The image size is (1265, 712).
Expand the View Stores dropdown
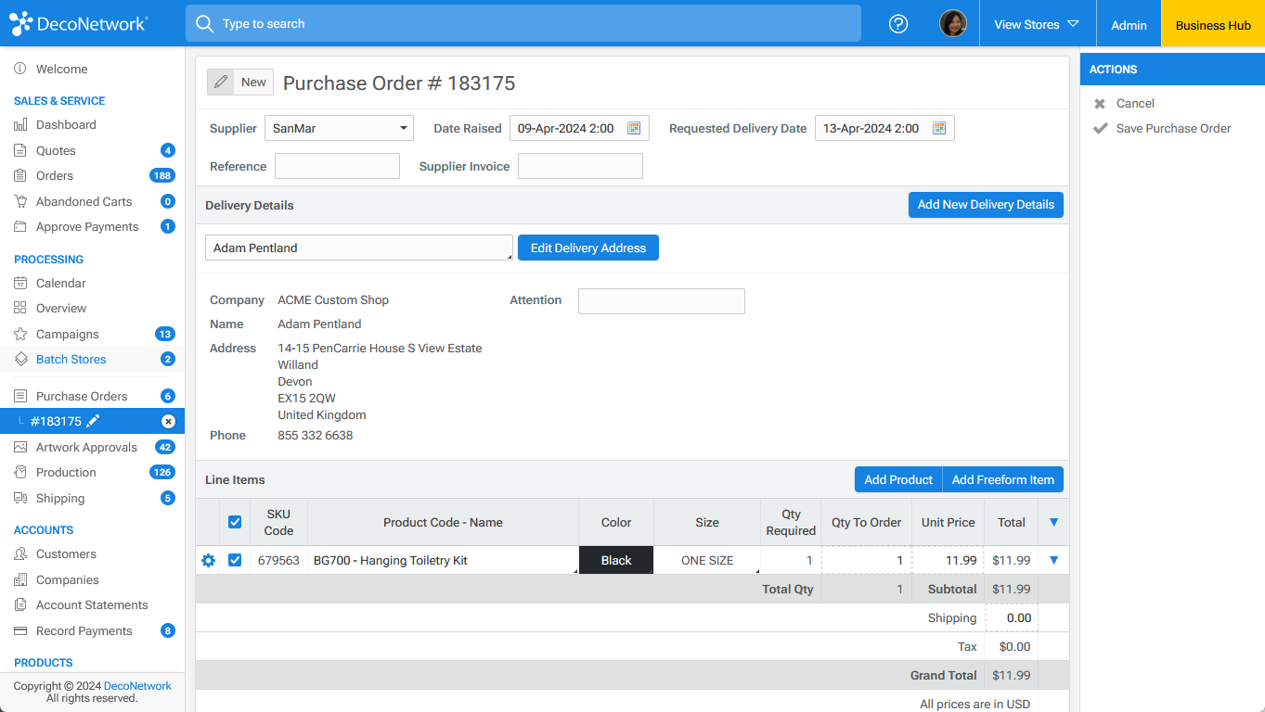tap(1037, 25)
